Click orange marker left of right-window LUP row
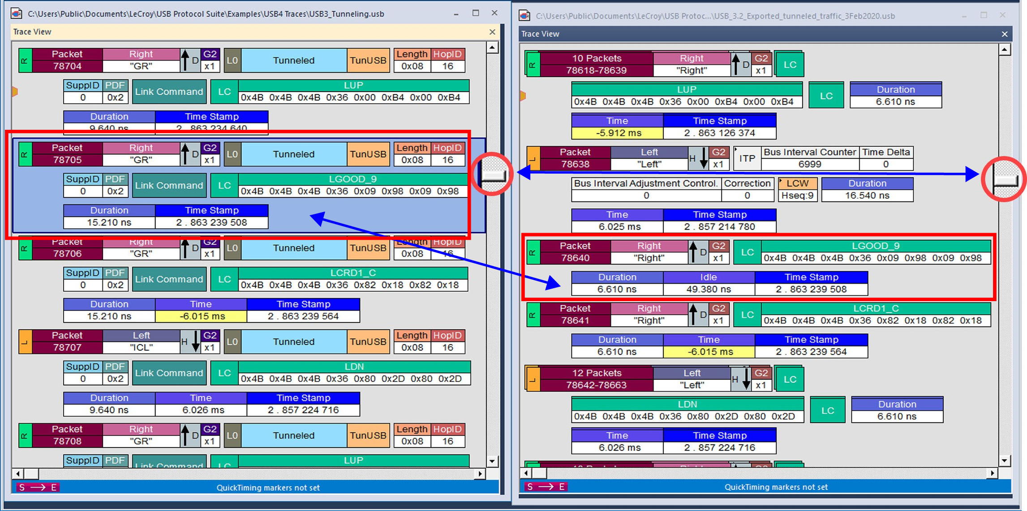The height and width of the screenshot is (511, 1027). (523, 95)
